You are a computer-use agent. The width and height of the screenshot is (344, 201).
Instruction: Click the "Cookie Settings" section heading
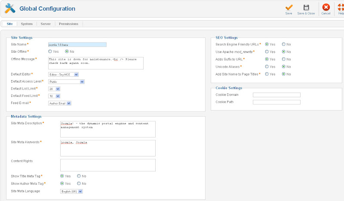[229, 88]
